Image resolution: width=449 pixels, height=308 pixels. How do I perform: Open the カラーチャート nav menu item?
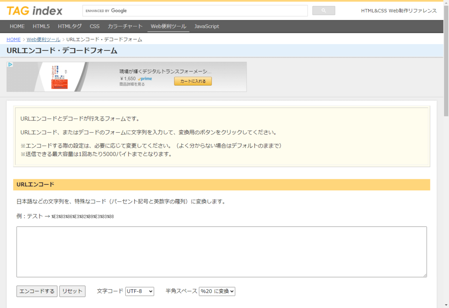[x=125, y=26]
